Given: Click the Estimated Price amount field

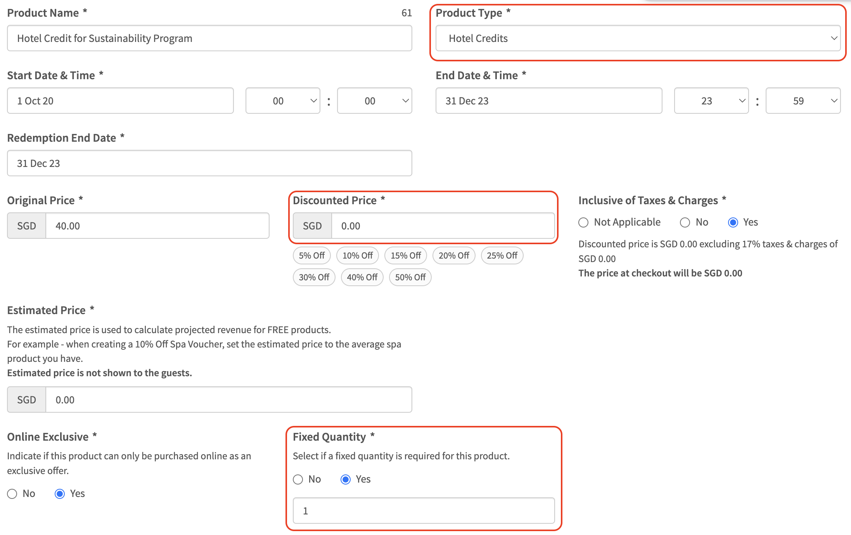Looking at the screenshot, I should pos(228,400).
